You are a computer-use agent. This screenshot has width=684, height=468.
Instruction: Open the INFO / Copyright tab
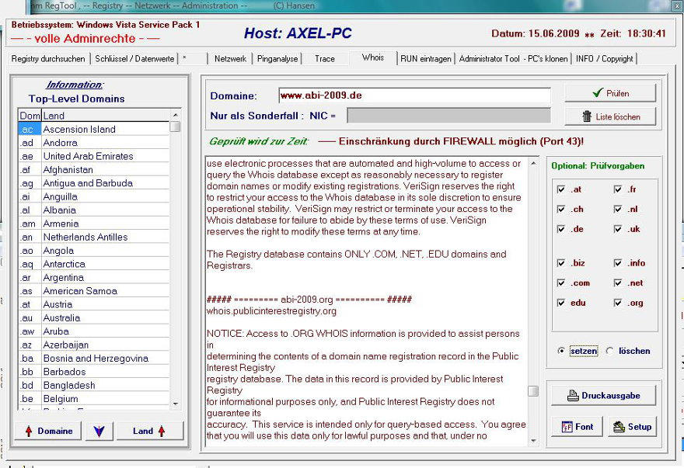click(x=604, y=59)
